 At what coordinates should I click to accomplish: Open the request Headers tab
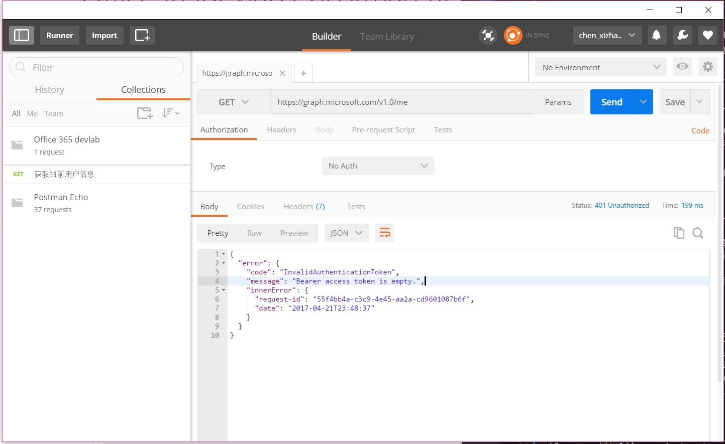coord(281,130)
